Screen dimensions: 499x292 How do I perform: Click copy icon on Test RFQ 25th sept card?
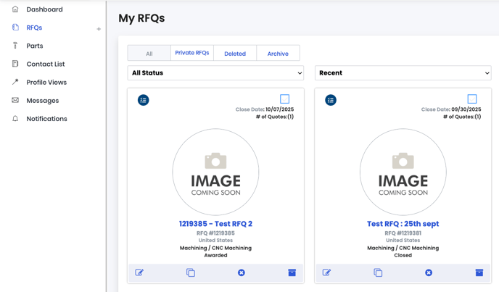pyautogui.click(x=378, y=272)
